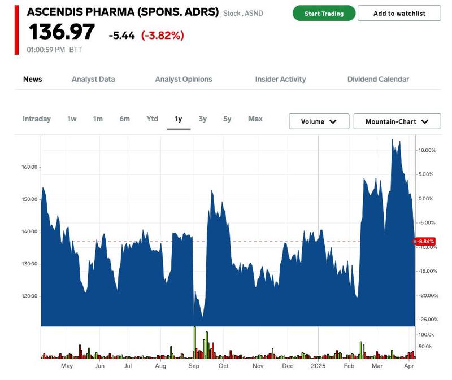Image resolution: width=452 pixels, height=380 pixels.
Task: Open the Dividend Calendar tab
Action: 378,79
